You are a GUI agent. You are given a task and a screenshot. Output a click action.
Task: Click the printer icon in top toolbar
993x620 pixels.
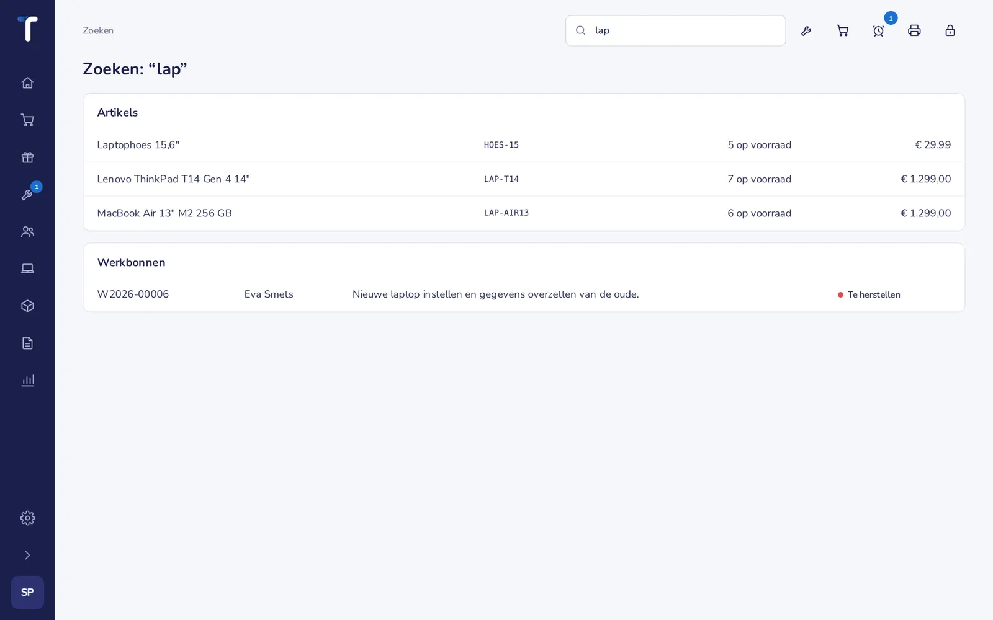914,30
